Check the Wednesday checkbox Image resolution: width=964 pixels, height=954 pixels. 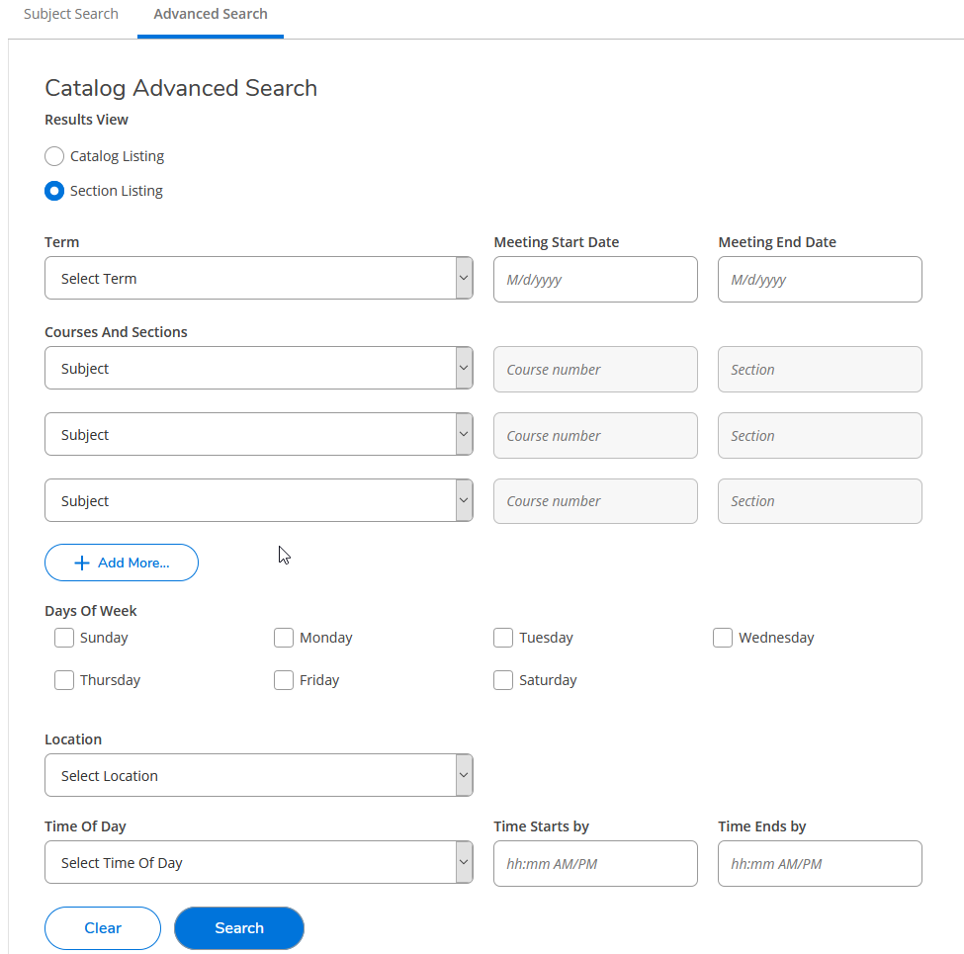723,638
